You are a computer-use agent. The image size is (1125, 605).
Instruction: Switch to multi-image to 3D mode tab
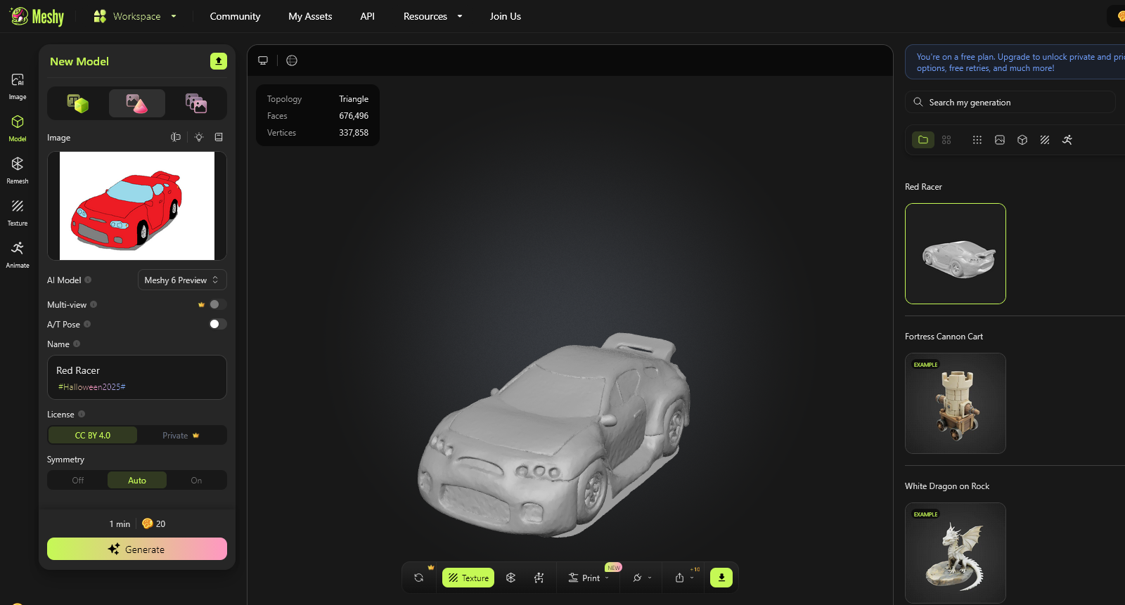pyautogui.click(x=196, y=103)
